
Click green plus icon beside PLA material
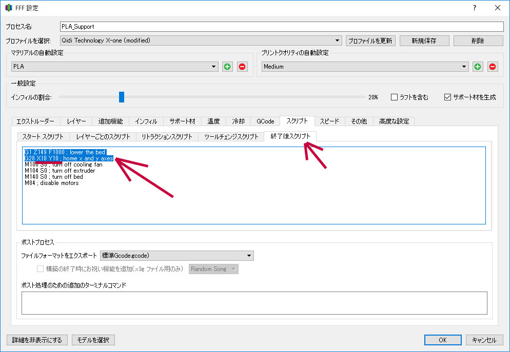click(x=227, y=67)
